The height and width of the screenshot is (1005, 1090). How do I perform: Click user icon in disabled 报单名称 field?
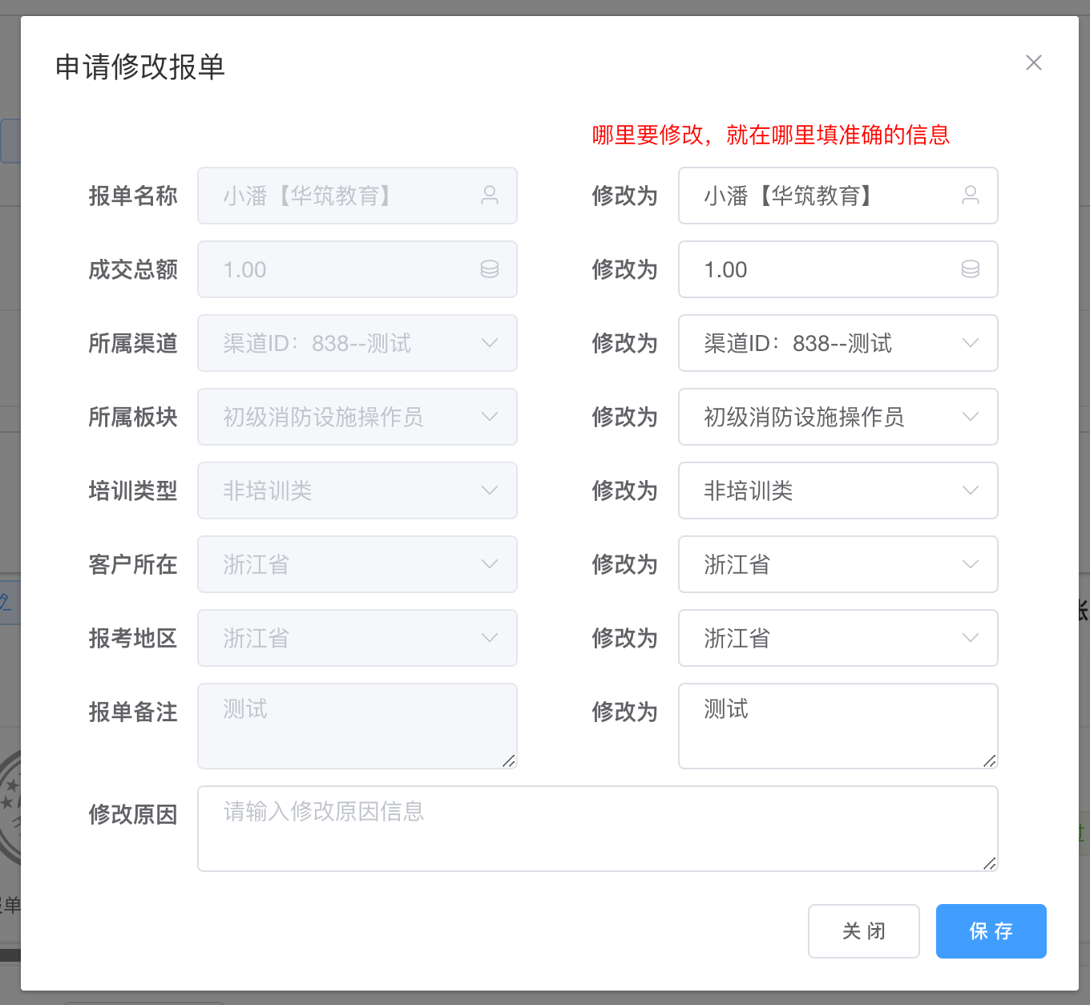point(490,195)
